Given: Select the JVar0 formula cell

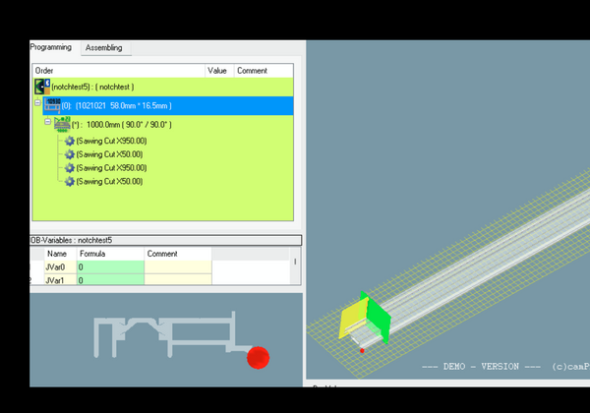Looking at the screenshot, I should [110, 266].
